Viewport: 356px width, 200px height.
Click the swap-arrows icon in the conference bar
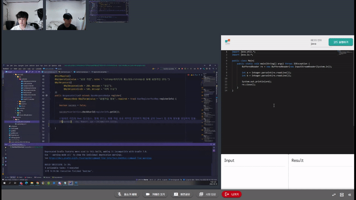pyautogui.click(x=334, y=195)
